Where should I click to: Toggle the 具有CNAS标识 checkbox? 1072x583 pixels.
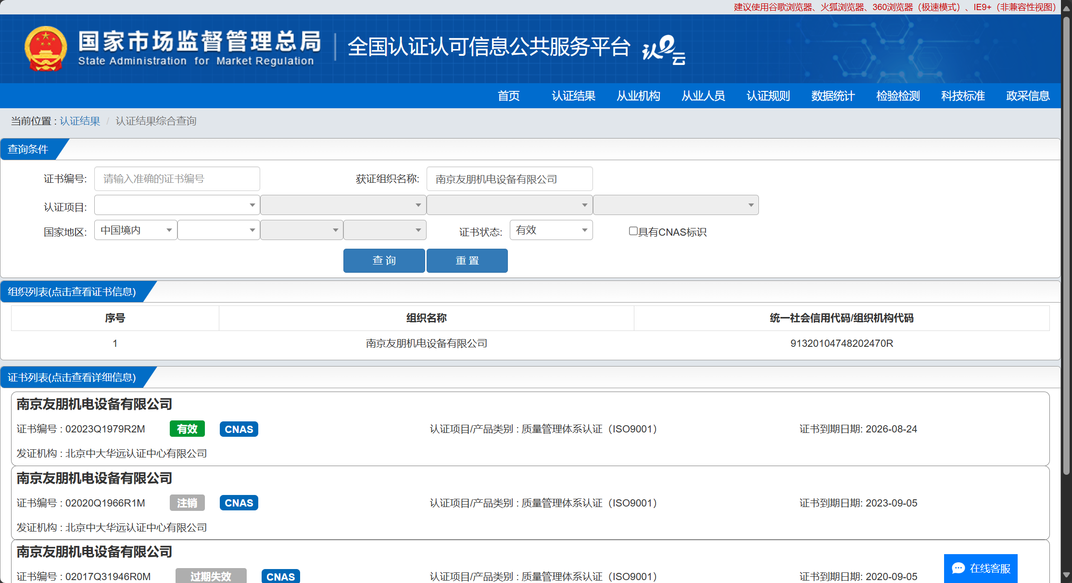click(633, 231)
